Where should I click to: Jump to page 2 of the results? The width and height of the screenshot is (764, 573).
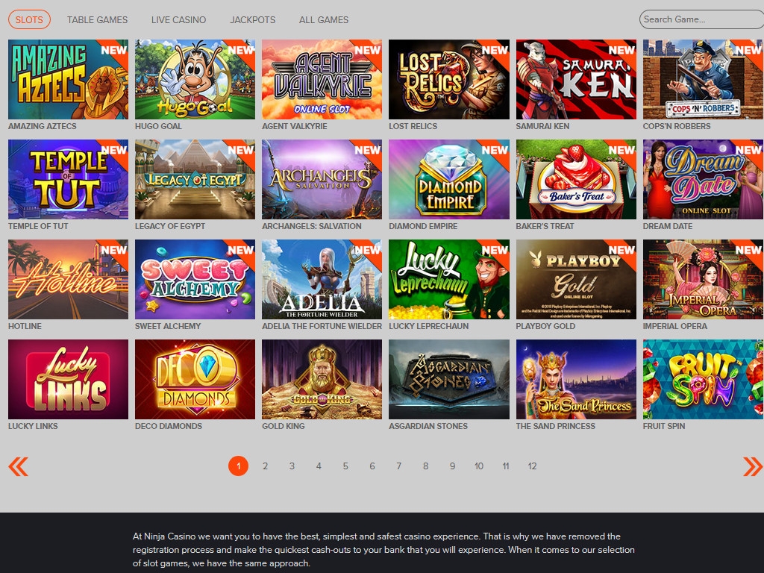click(x=265, y=466)
